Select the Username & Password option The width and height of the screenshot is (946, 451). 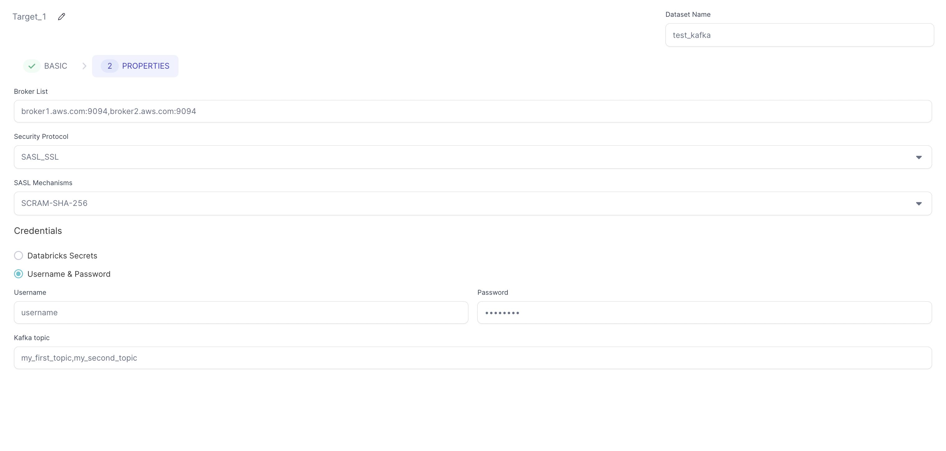18,274
